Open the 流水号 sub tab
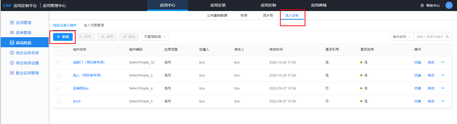Image resolution: width=457 pixels, height=124 pixels. coord(268,15)
